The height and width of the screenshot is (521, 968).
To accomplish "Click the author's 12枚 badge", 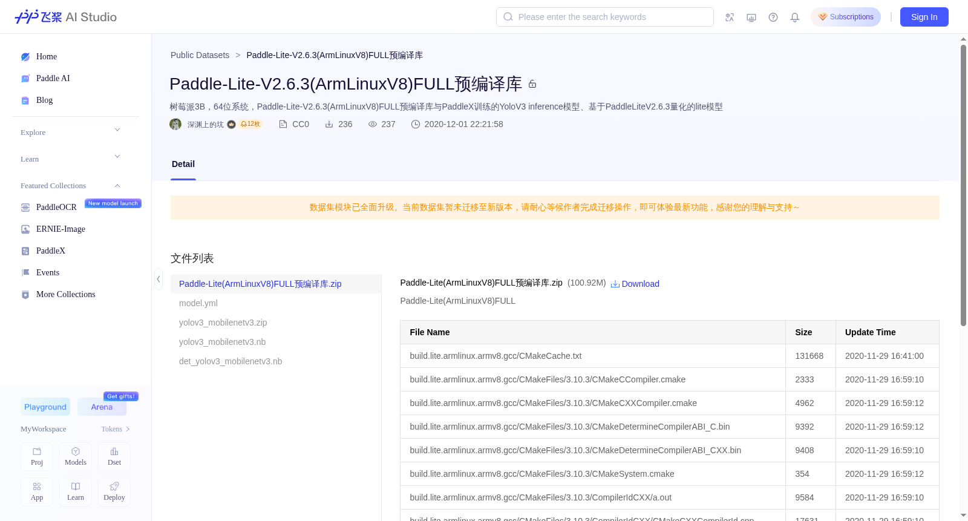I will (250, 124).
